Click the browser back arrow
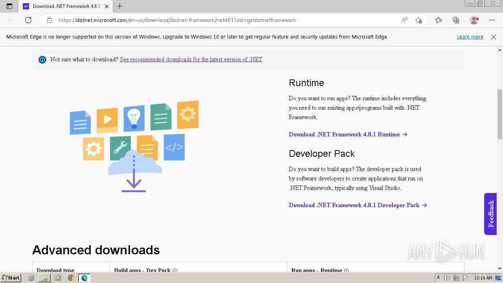503x283 pixels. 11,20
